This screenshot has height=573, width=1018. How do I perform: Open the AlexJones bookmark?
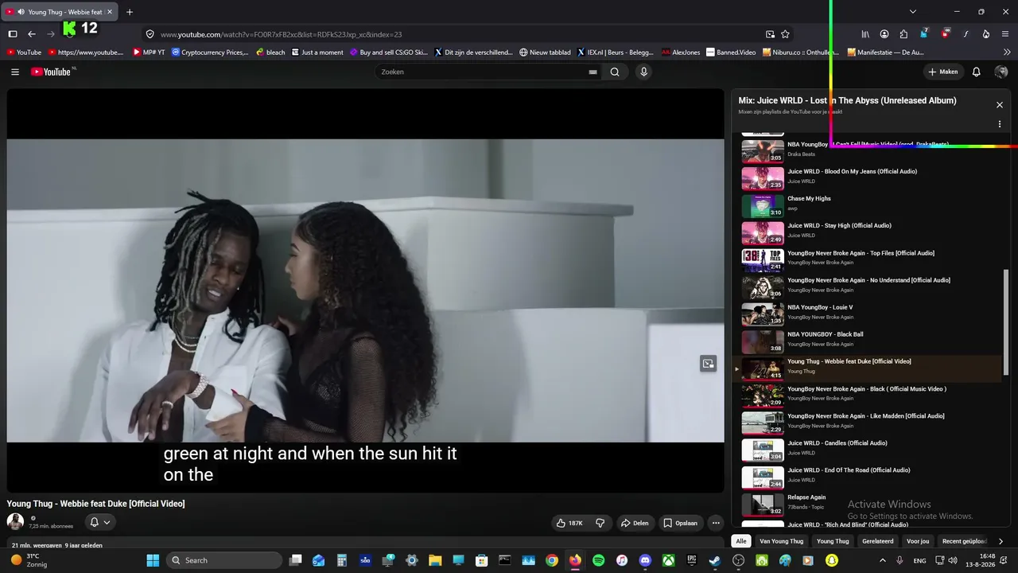click(x=681, y=53)
